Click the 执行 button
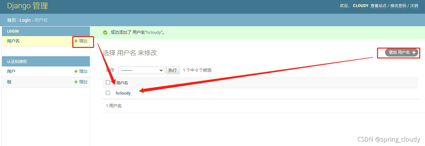This screenshot has height=146, width=425. pyautogui.click(x=173, y=70)
